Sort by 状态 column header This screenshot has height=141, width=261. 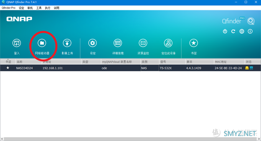[253, 62]
